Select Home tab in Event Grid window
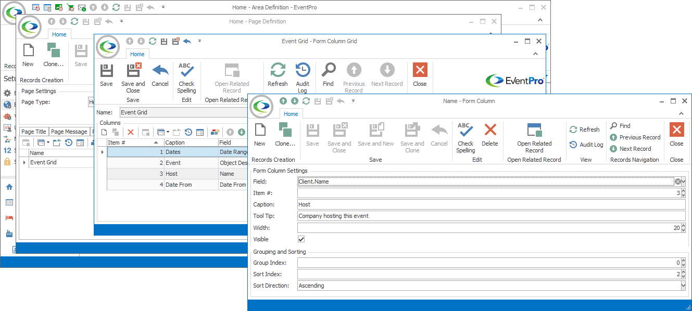 137,54
